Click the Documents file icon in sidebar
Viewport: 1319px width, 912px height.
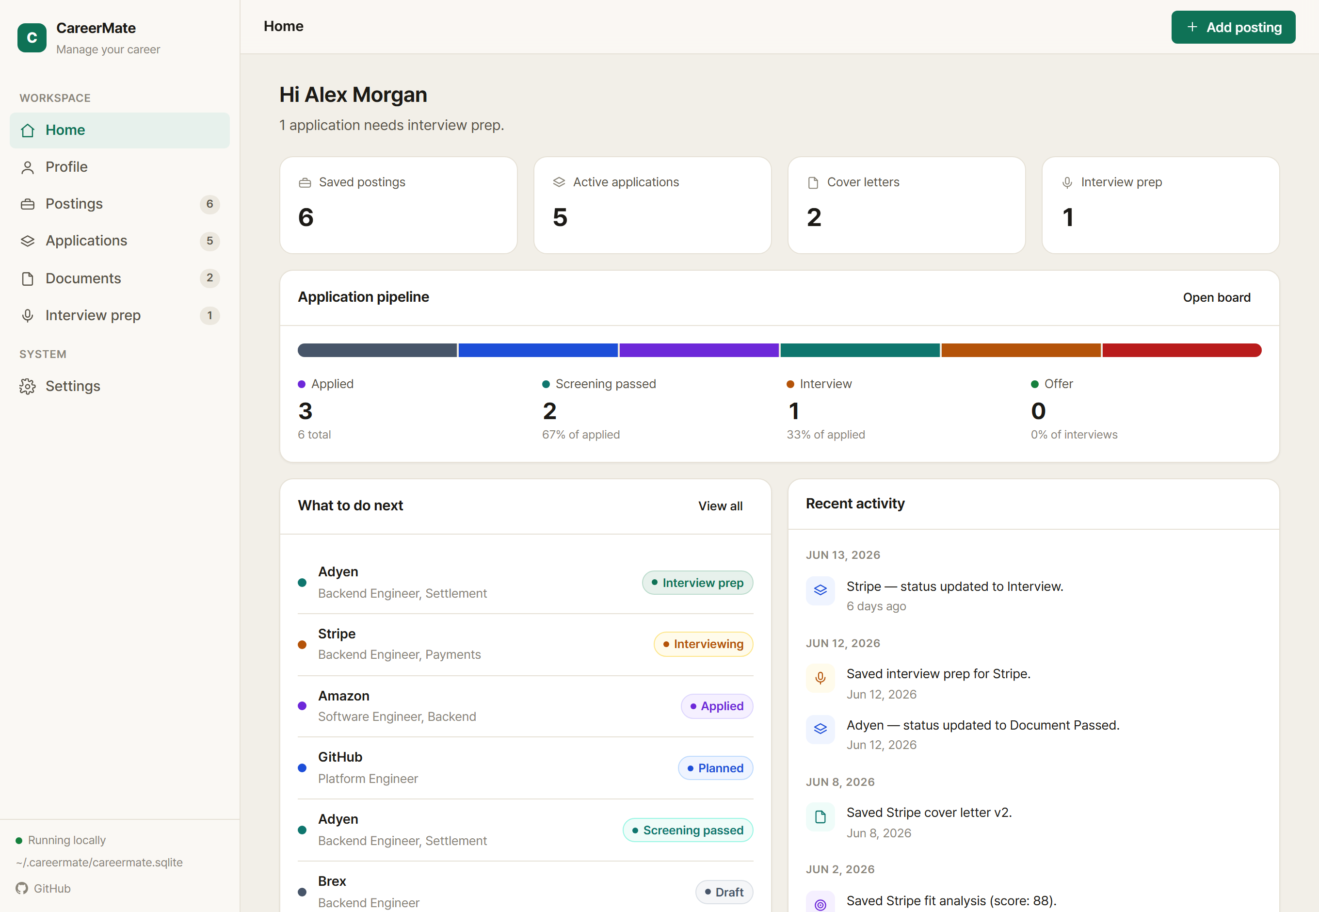28,278
